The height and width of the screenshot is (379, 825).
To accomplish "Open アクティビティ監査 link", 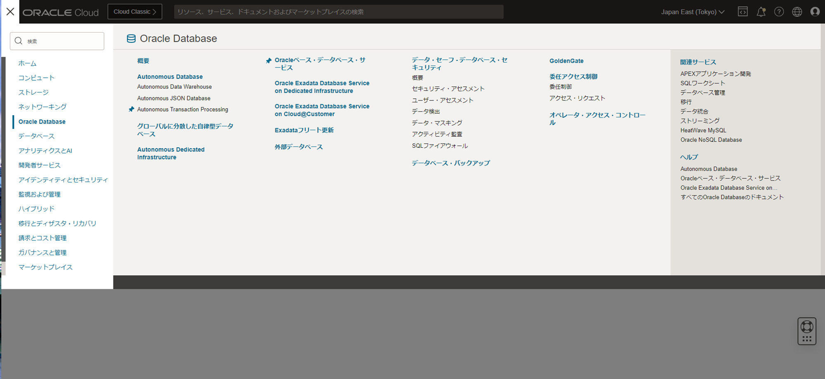I will (x=437, y=134).
